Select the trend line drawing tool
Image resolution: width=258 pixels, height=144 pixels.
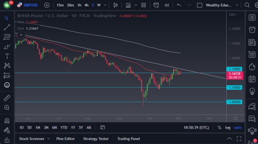(7, 27)
